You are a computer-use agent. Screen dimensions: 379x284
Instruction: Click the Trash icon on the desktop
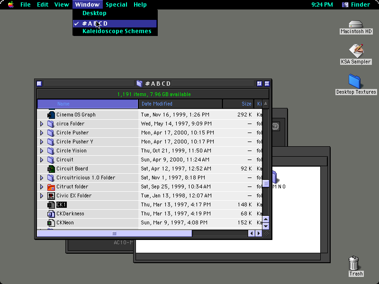(x=353, y=263)
